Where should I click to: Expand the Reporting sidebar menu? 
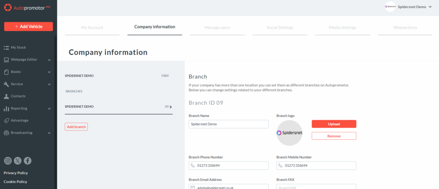(x=49, y=109)
